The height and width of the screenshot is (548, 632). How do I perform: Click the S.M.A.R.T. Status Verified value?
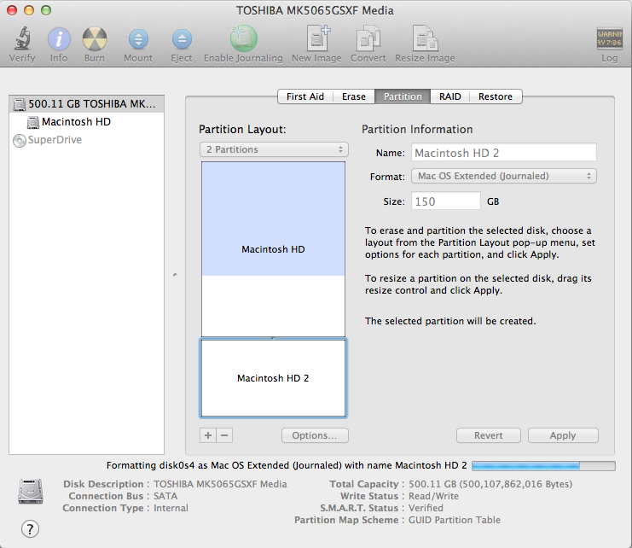pyautogui.click(x=426, y=508)
